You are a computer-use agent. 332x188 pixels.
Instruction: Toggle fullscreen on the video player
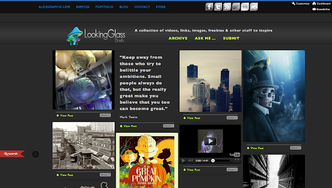(x=237, y=161)
